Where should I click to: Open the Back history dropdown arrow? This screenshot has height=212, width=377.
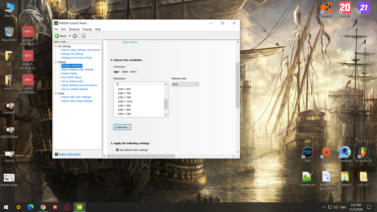70,36
